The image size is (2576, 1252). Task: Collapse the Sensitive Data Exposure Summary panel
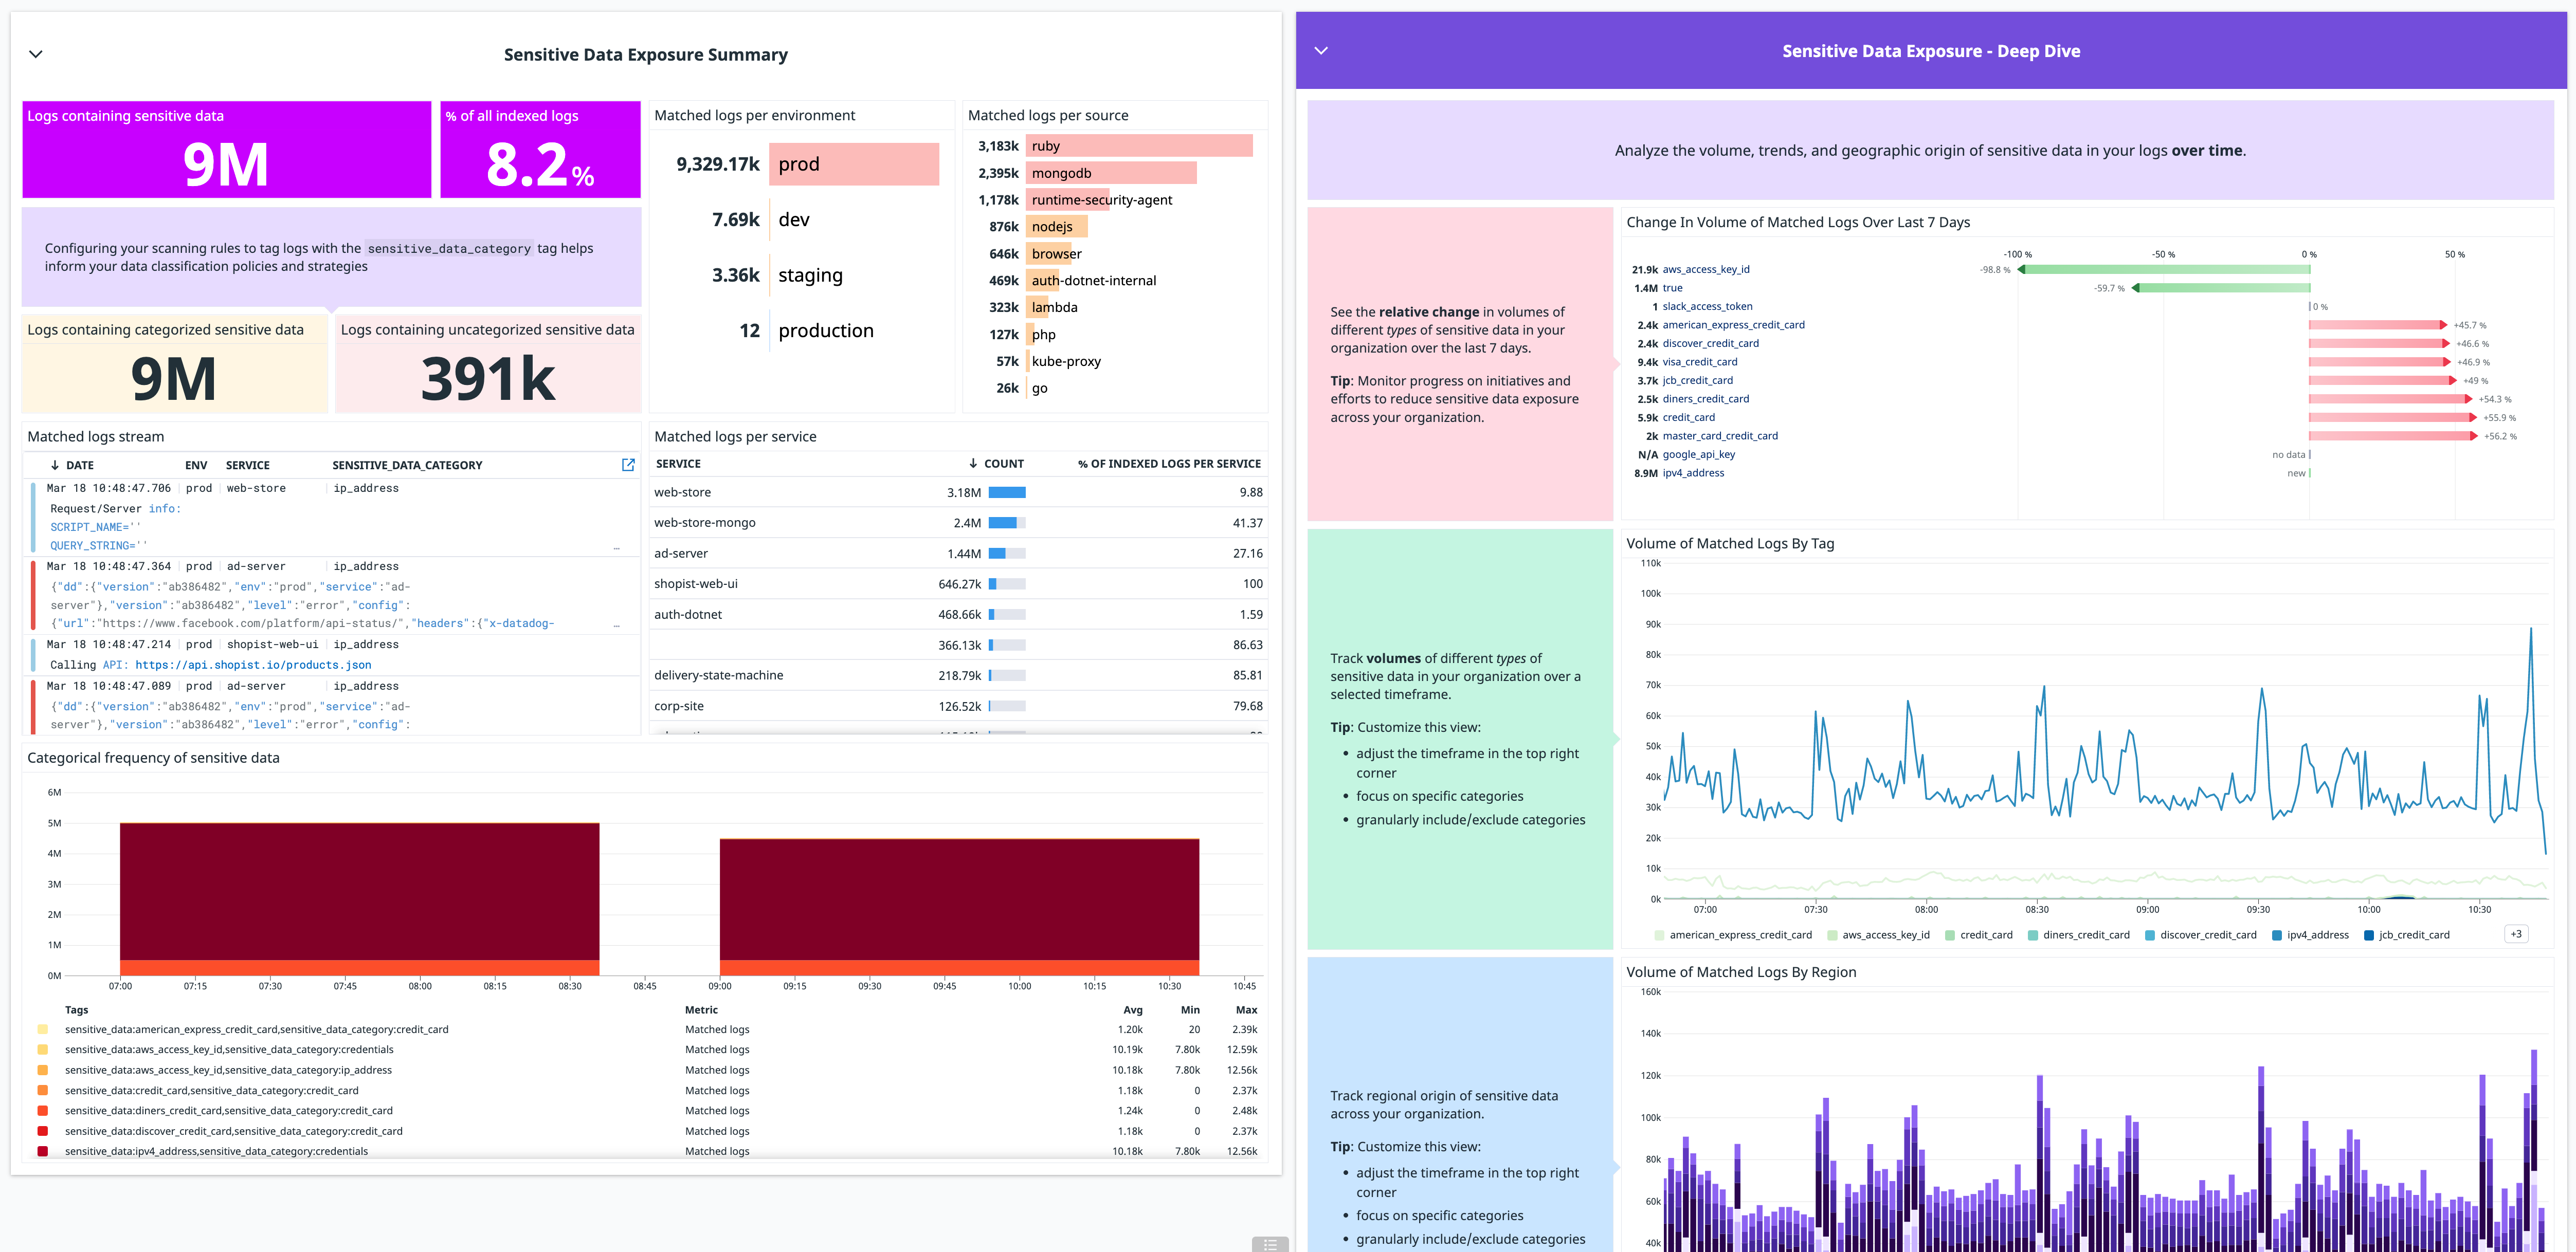tap(35, 54)
